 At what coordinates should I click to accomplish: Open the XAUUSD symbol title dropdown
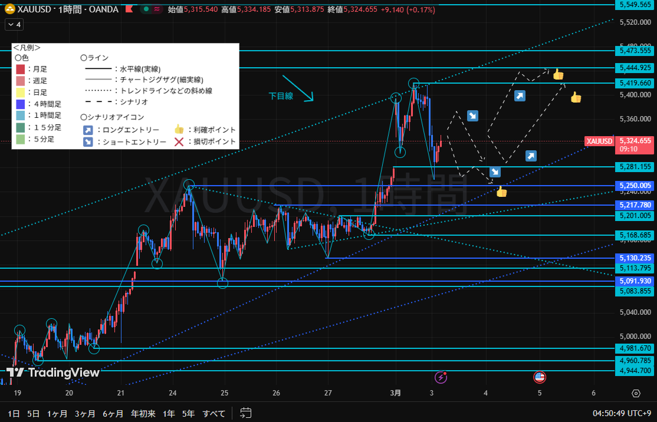tap(35, 9)
